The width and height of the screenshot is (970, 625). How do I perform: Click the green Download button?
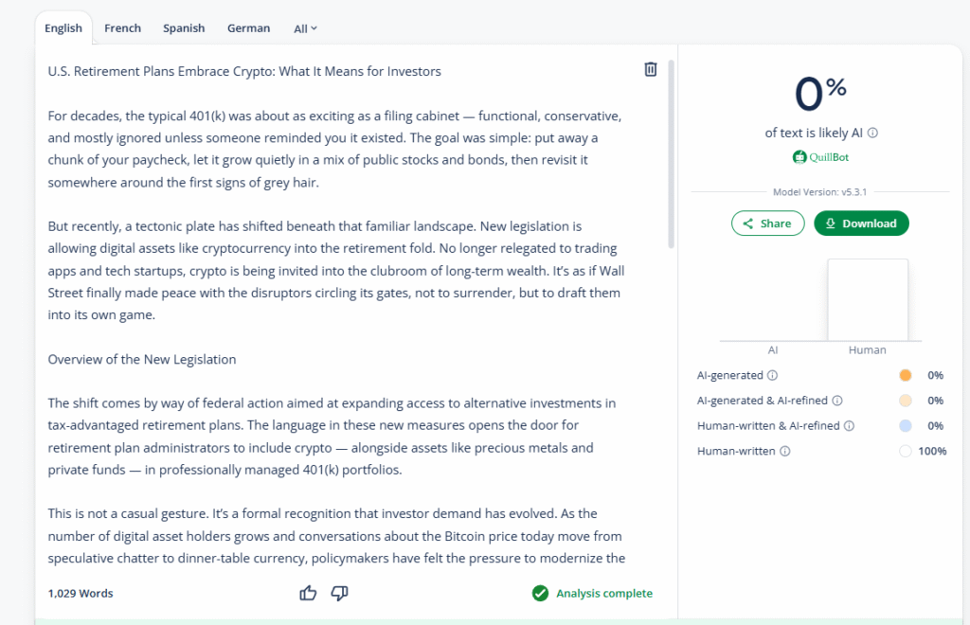tap(861, 223)
